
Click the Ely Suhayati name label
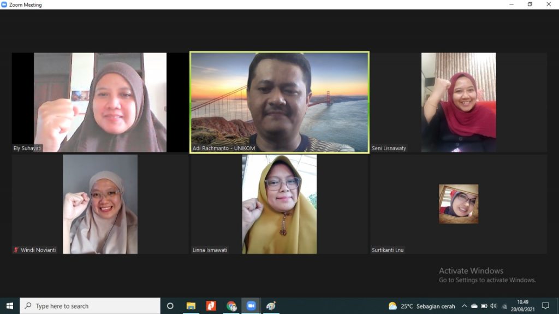27,148
